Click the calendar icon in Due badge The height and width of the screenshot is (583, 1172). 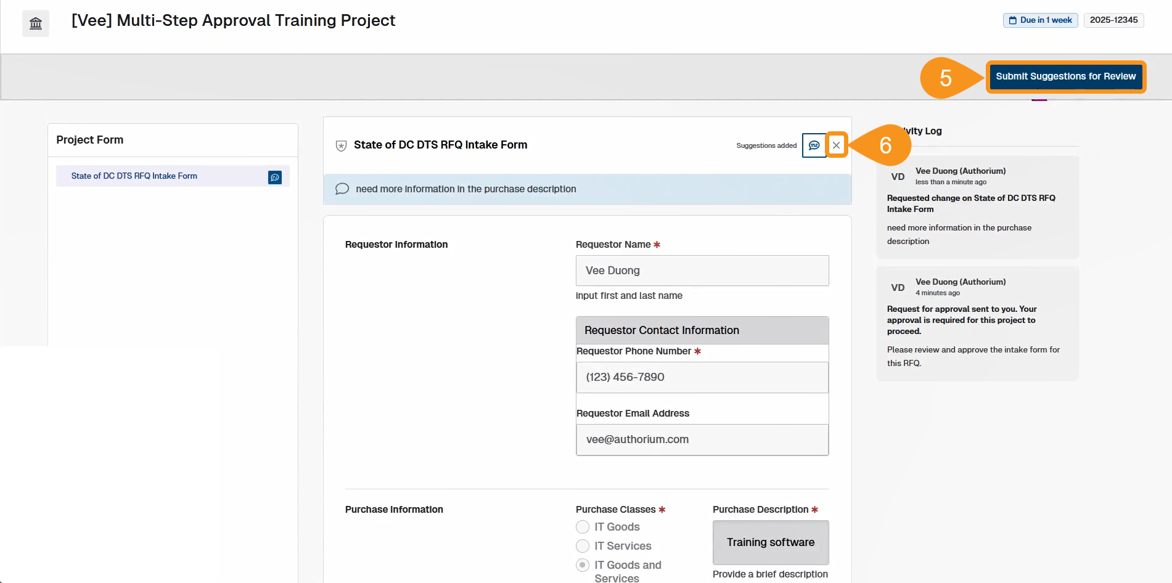[x=1012, y=20]
